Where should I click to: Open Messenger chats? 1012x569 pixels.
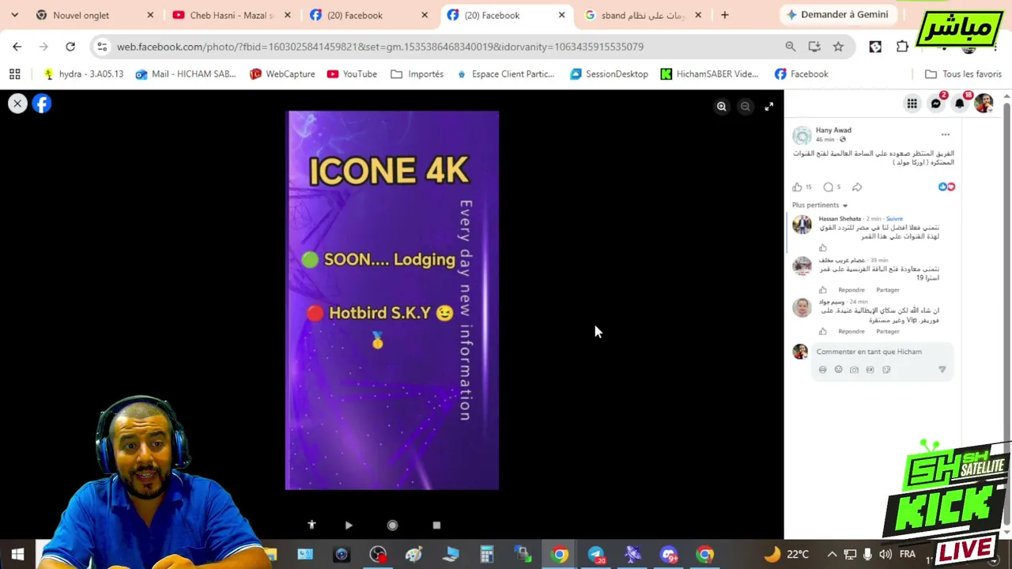pos(936,104)
